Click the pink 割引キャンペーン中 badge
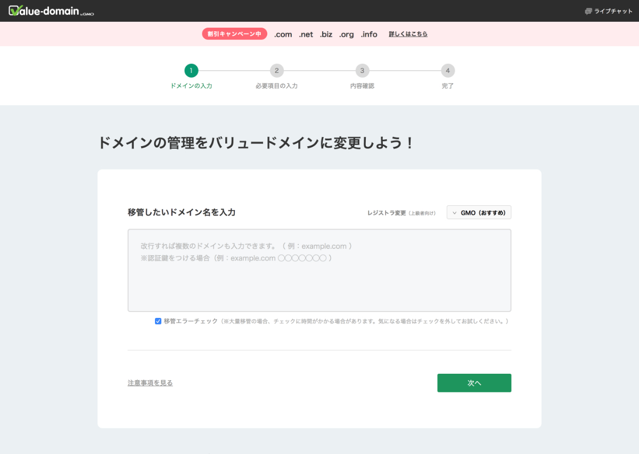 (234, 34)
